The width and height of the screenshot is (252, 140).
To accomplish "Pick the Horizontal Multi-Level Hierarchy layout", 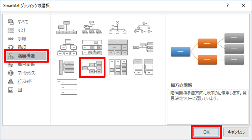I will [67, 67].
